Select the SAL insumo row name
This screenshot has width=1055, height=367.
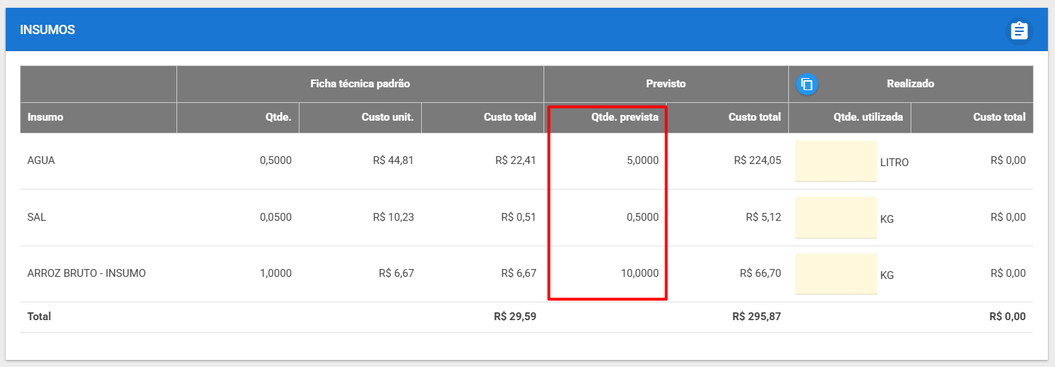point(36,217)
